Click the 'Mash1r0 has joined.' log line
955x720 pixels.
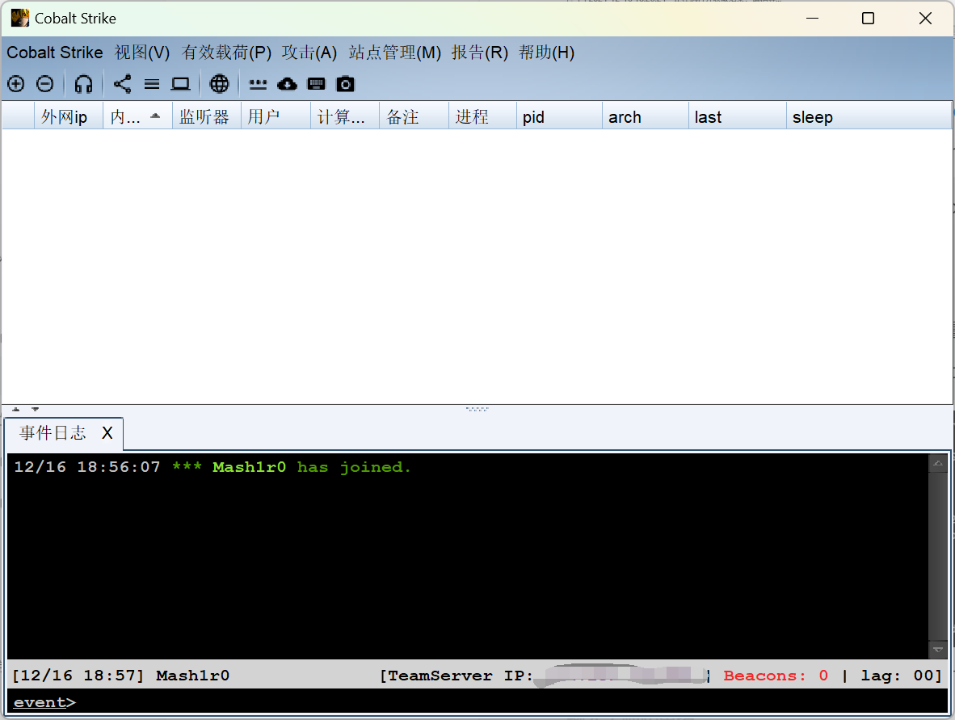[212, 467]
